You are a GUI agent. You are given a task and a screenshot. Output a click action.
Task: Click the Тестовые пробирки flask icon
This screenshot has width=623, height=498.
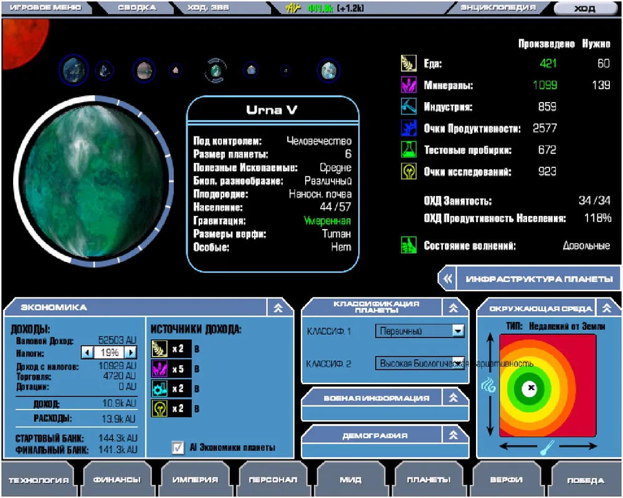click(408, 150)
